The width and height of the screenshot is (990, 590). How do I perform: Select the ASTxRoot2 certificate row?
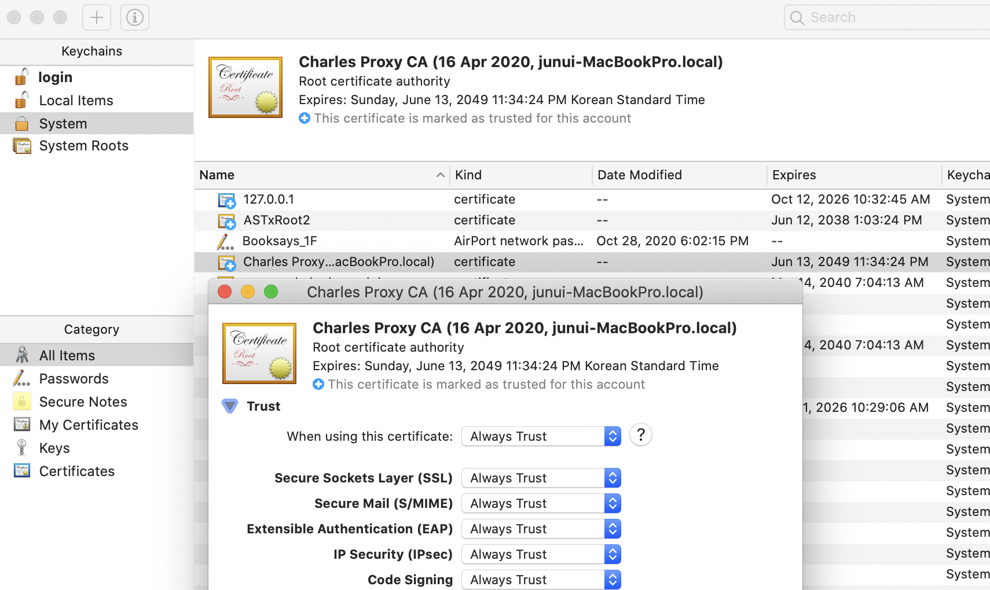[277, 220]
